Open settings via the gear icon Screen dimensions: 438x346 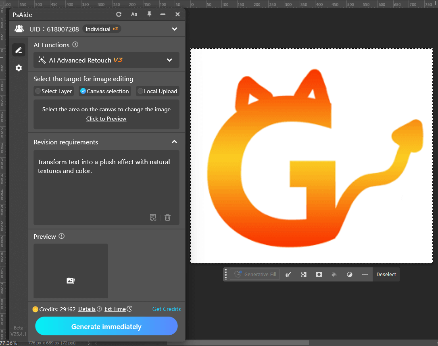[19, 68]
